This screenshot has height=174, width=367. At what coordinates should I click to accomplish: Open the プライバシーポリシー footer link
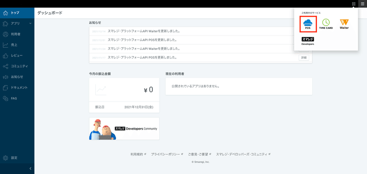tap(167, 154)
